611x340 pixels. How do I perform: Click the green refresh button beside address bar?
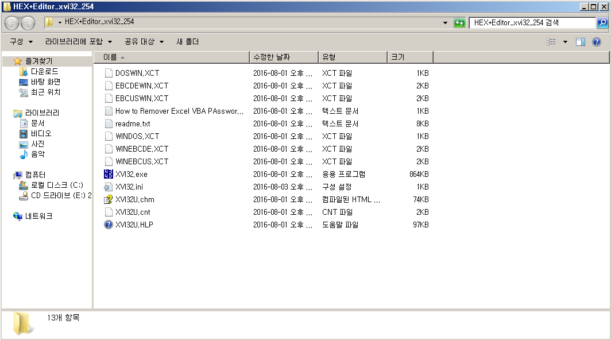point(459,23)
